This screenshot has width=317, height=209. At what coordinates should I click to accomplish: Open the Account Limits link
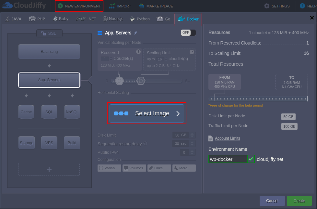pos(228,138)
